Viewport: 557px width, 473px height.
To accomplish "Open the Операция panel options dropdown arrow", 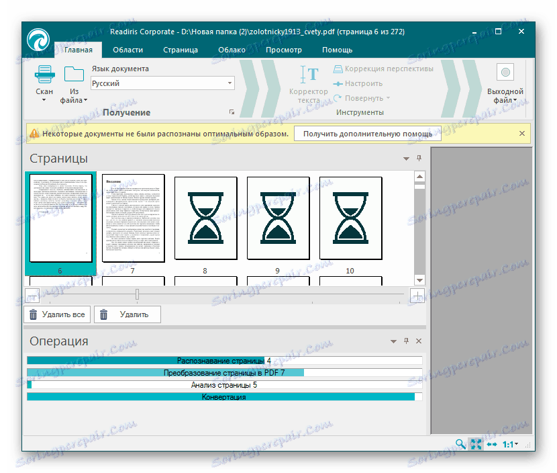I will [393, 341].
